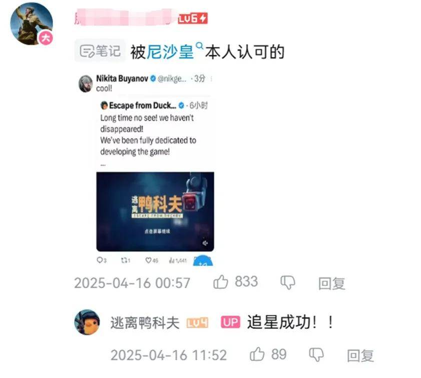Open the attached tweet screenshot image

(146, 170)
